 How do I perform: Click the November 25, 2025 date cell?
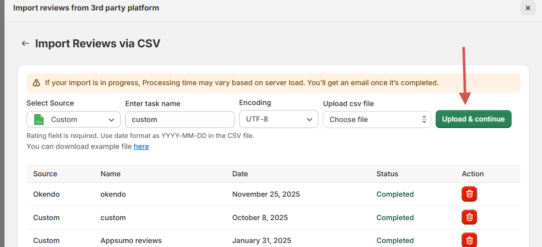point(266,194)
